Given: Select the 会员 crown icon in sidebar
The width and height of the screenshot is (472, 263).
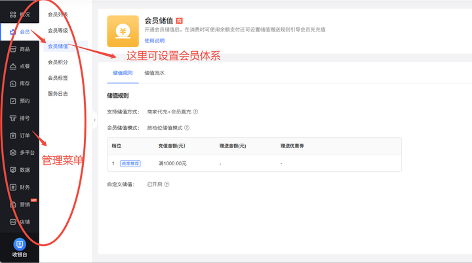Looking at the screenshot, I should tap(12, 31).
